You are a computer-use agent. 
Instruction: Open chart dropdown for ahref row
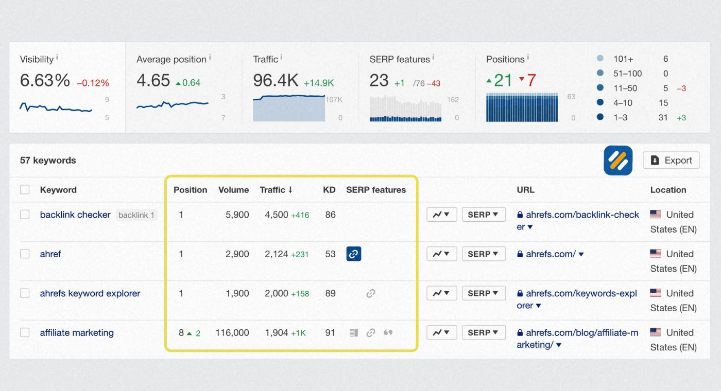442,254
